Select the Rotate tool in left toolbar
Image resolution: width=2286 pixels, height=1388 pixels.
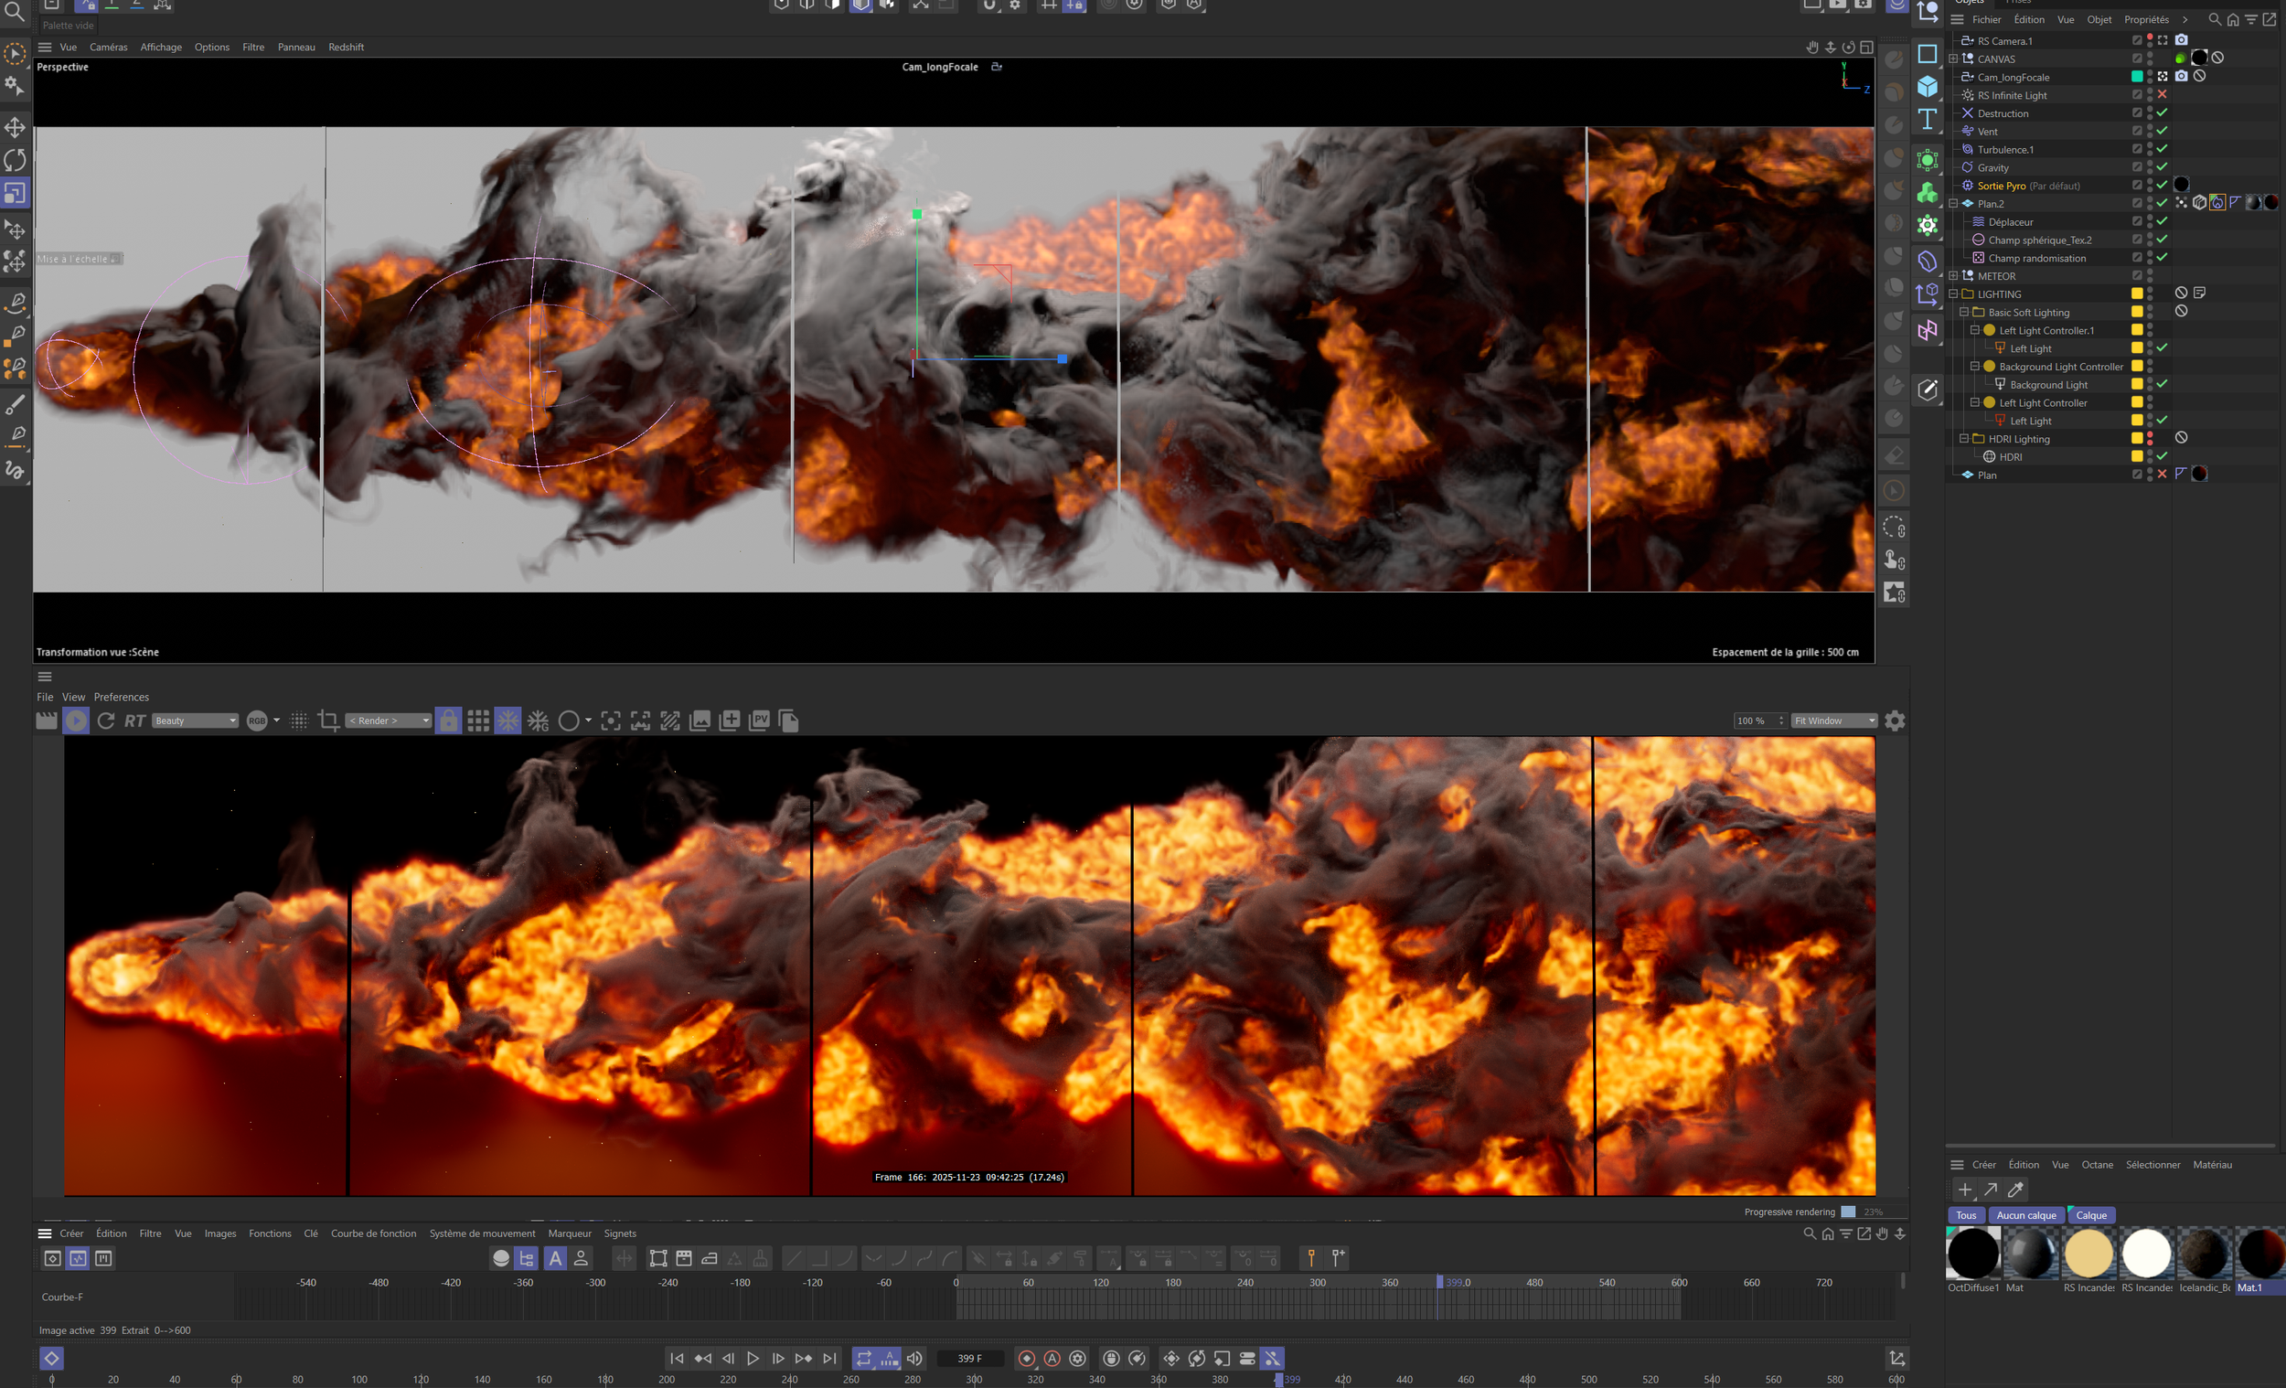(x=15, y=160)
